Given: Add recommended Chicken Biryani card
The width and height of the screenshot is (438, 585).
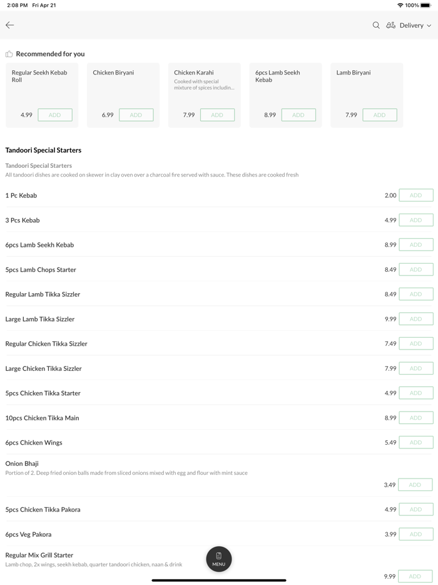Looking at the screenshot, I should click(x=136, y=115).
